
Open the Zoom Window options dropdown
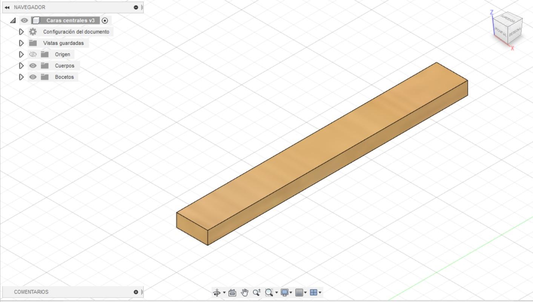[x=276, y=293]
